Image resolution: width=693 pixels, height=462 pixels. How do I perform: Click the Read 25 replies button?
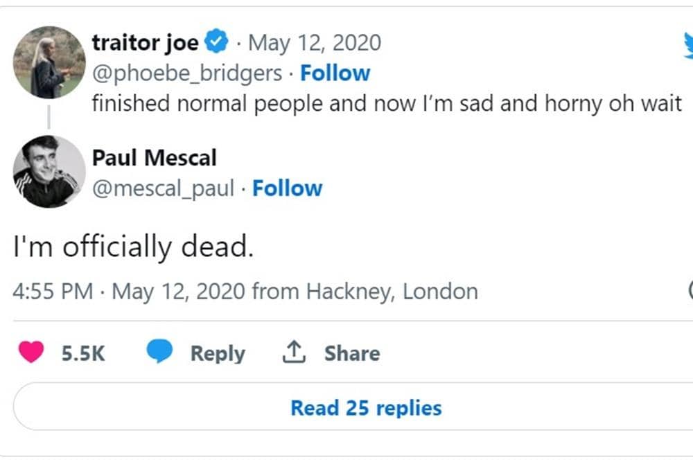pos(366,407)
